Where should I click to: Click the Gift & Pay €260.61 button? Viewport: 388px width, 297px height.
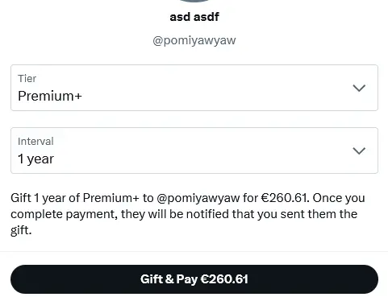[x=194, y=279]
